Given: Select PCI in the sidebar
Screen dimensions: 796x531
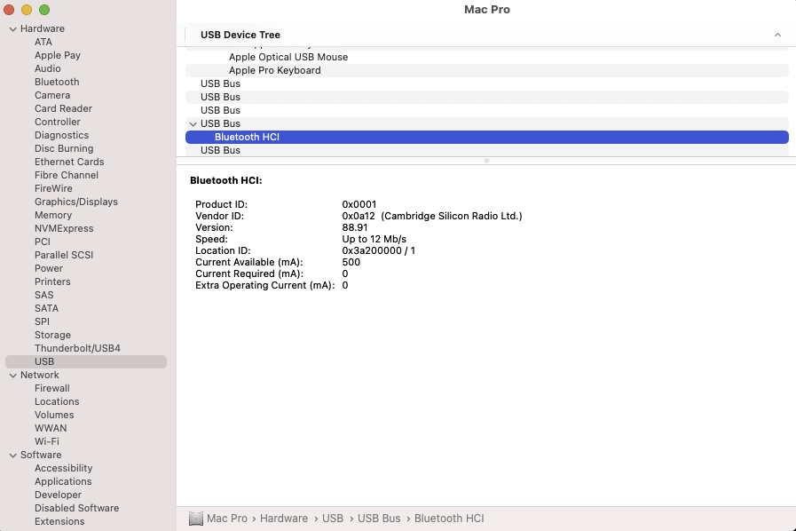Looking at the screenshot, I should click(x=43, y=242).
